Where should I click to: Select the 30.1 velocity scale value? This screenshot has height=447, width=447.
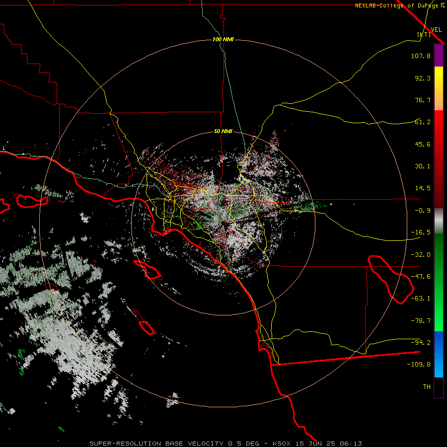click(x=423, y=166)
